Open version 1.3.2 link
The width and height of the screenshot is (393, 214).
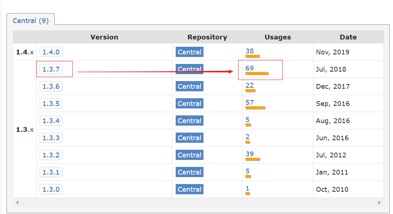pyautogui.click(x=51, y=155)
